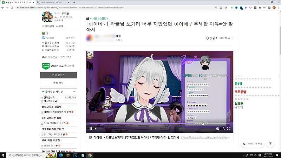281x158 pixels.
Task: Open comments via 댓글 0 link
Action: coord(211,38)
